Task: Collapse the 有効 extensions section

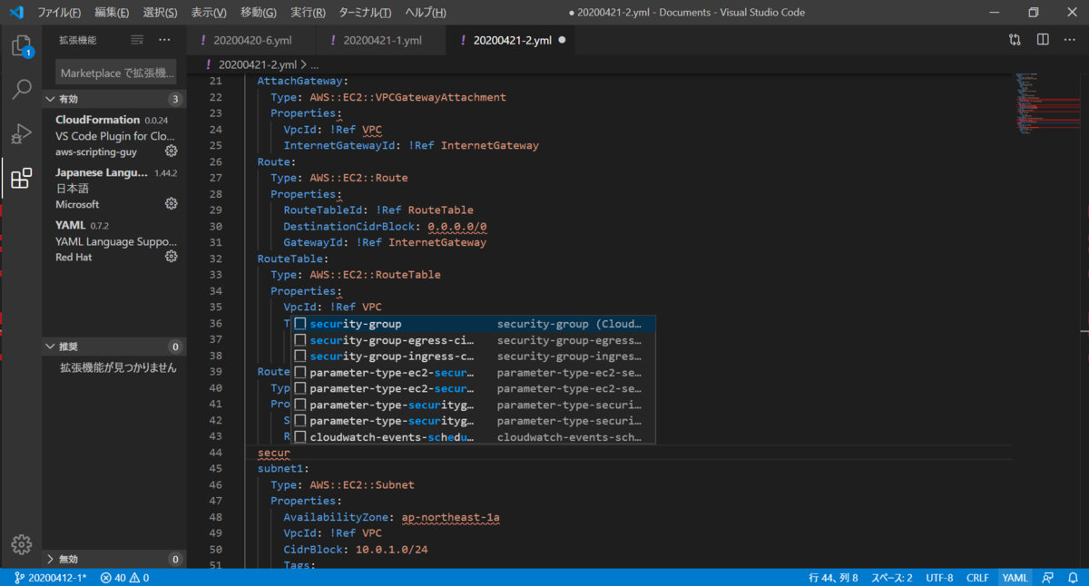Action: 113,99
